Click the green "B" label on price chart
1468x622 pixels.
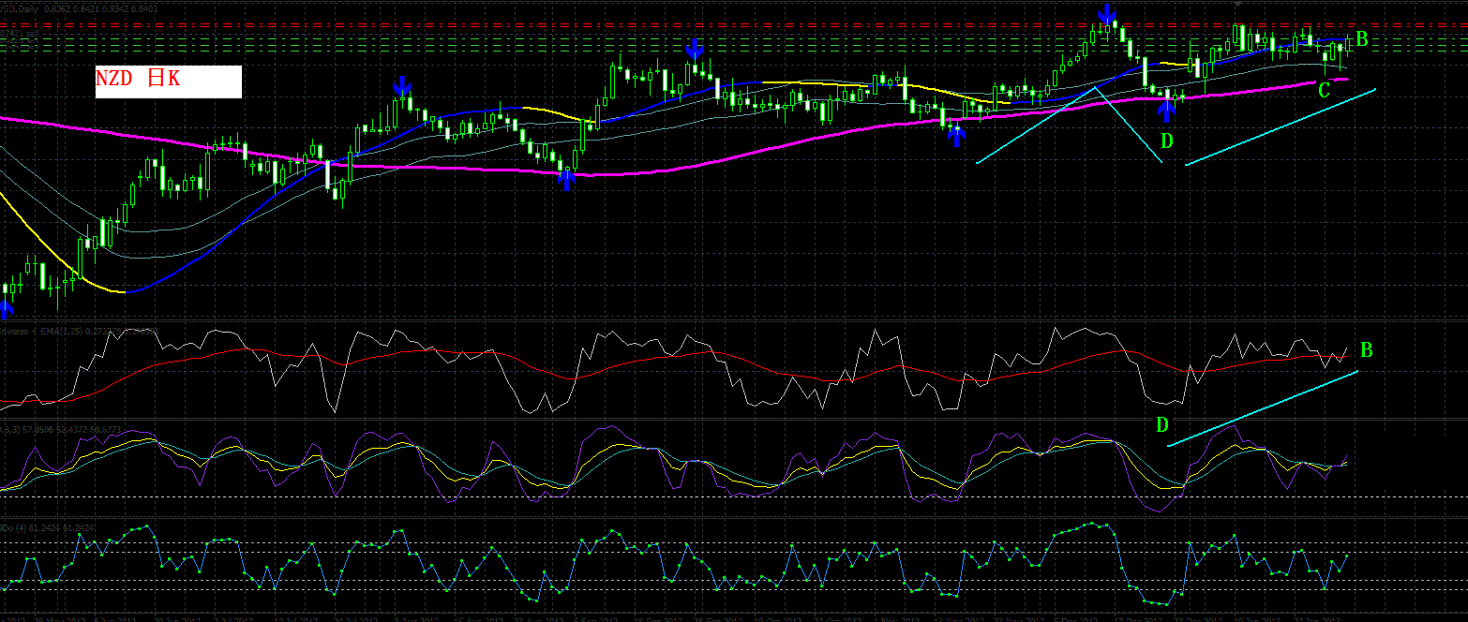(x=1362, y=39)
